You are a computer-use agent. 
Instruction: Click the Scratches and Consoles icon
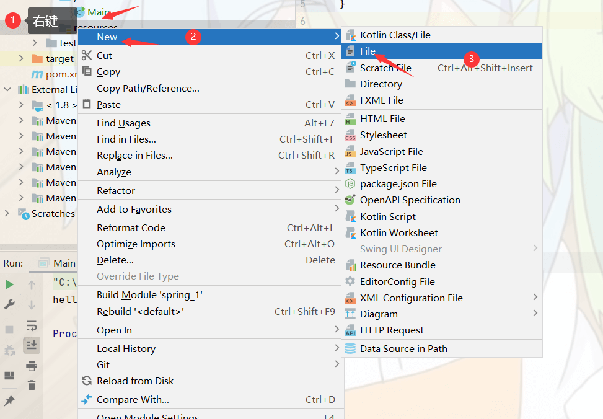24,214
